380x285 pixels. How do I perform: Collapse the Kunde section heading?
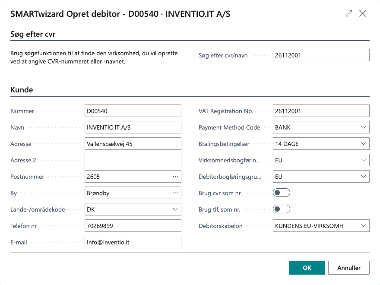pyautogui.click(x=22, y=90)
